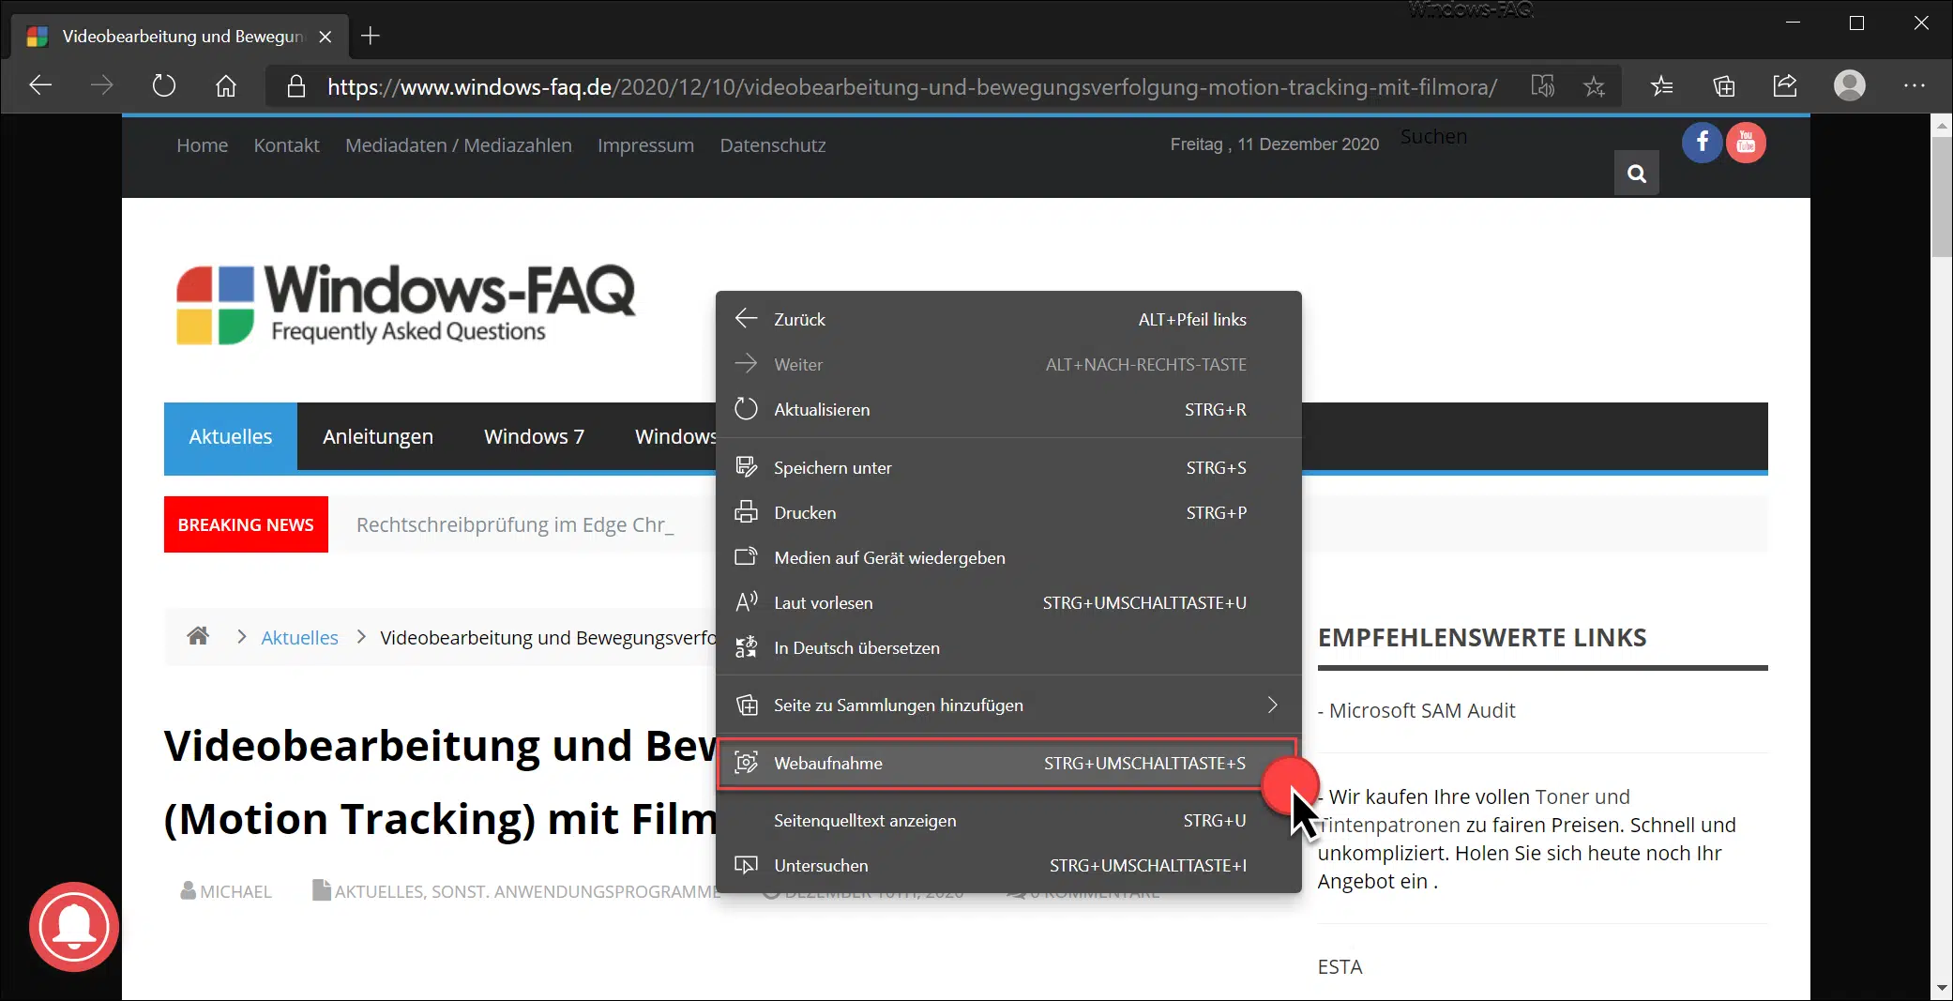Toggle the notification bell subscription

pyautogui.click(x=74, y=927)
